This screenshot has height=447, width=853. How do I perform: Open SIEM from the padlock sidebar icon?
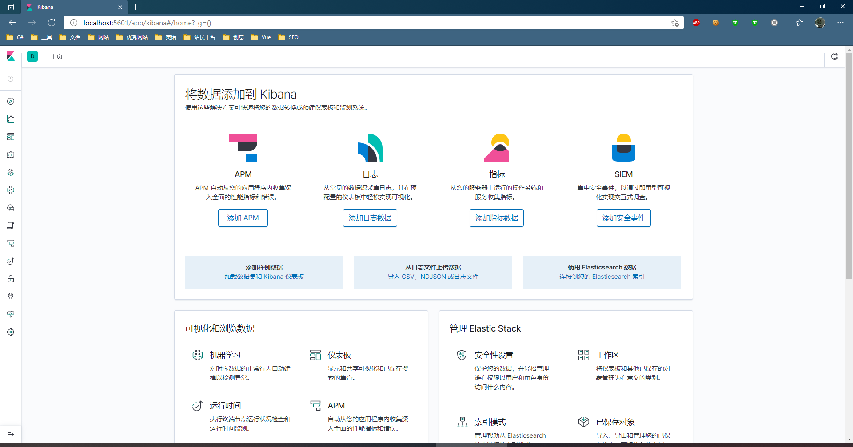tap(11, 279)
